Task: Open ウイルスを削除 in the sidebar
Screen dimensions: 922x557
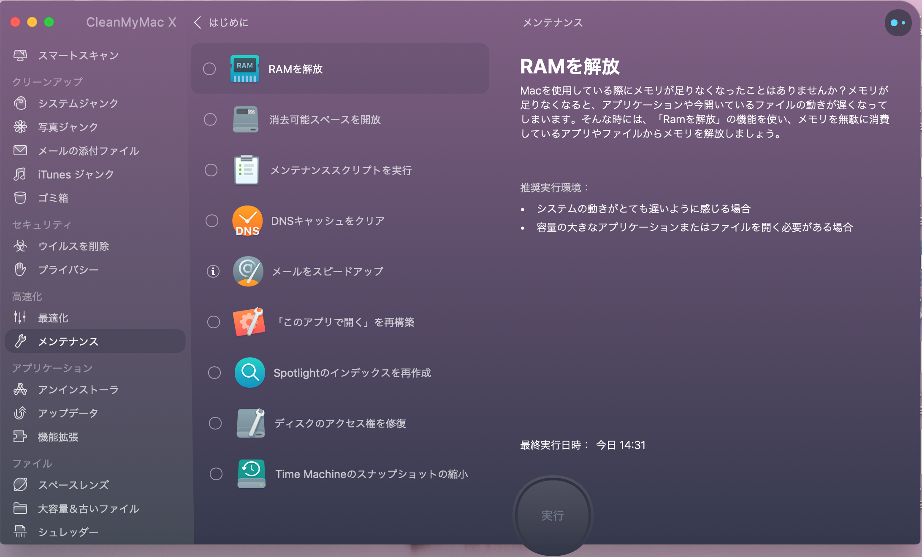Action: coord(95,246)
